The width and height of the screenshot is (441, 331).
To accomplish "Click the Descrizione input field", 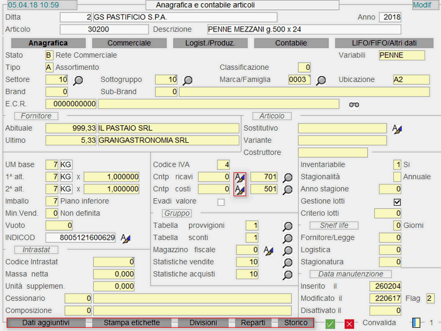I will coord(304,30).
